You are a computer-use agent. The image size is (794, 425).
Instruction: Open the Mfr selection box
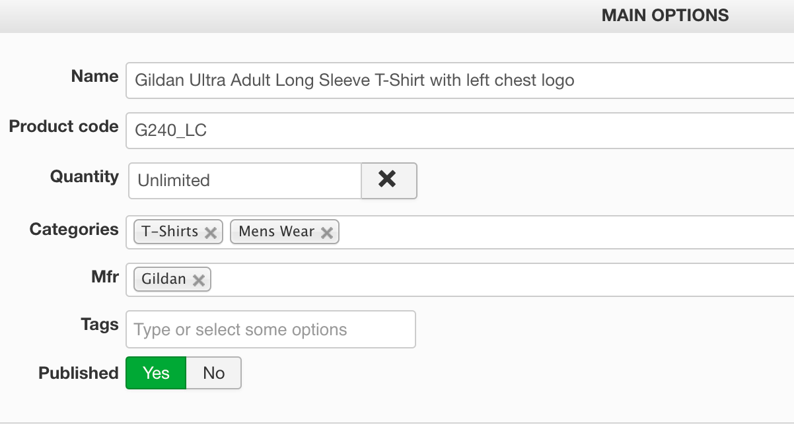click(495, 280)
